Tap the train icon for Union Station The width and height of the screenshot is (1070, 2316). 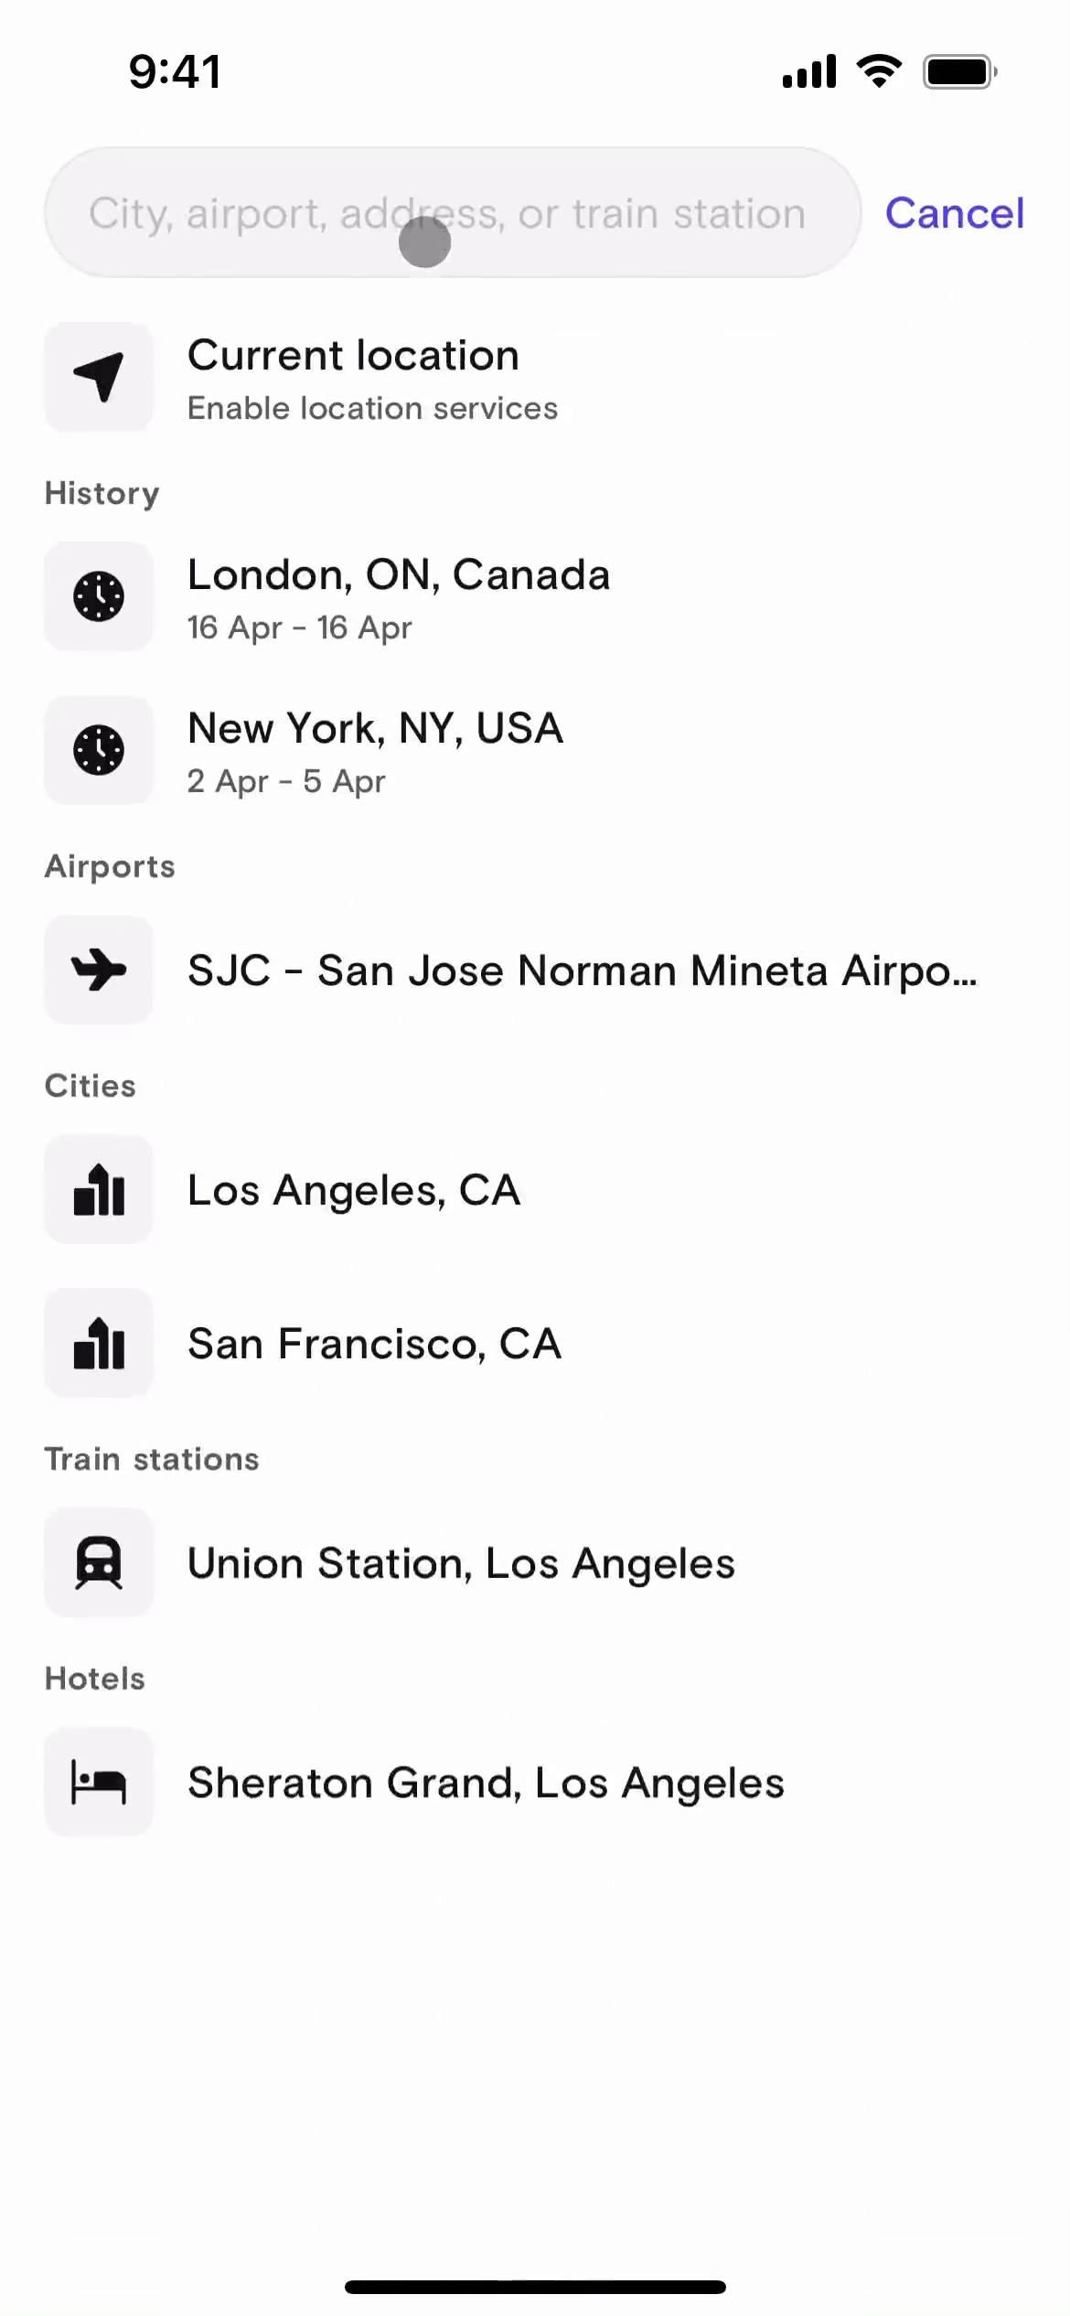pyautogui.click(x=99, y=1562)
